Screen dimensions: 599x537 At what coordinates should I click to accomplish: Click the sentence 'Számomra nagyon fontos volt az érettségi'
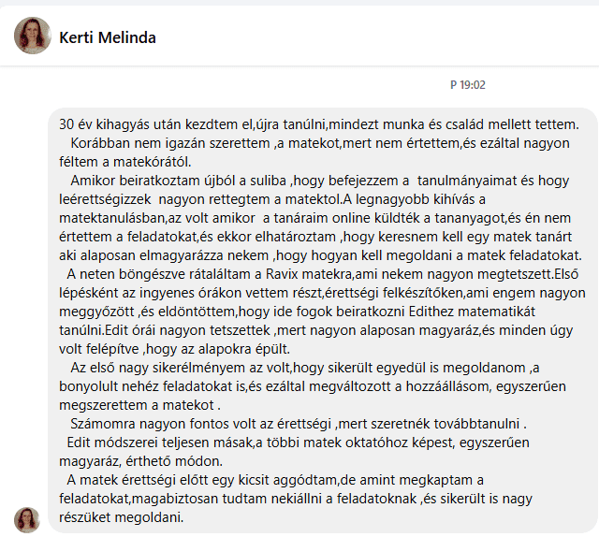tap(201, 424)
